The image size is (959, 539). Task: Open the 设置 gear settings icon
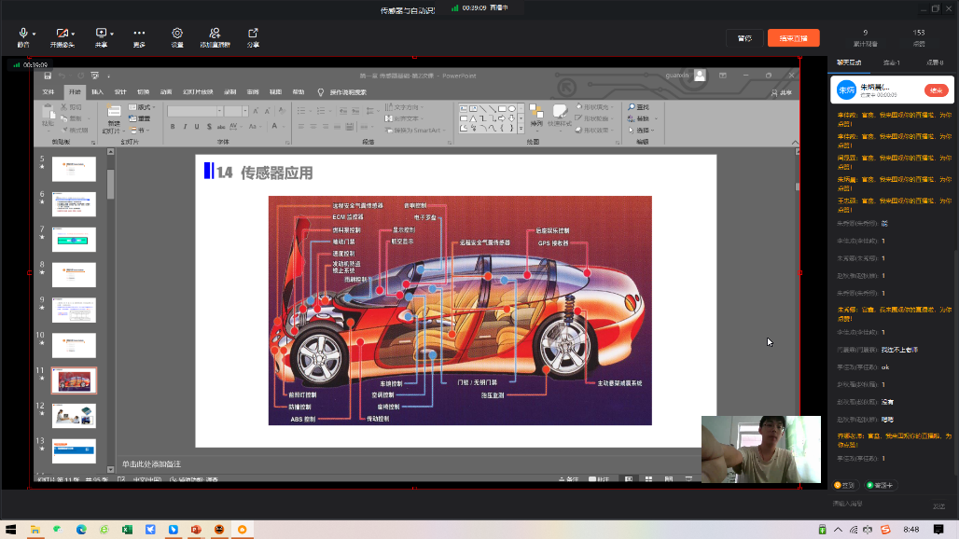pos(177,34)
